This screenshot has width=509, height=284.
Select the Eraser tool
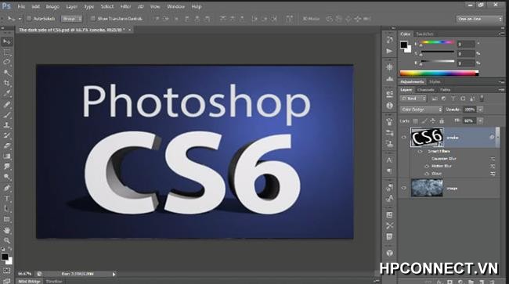click(6, 146)
